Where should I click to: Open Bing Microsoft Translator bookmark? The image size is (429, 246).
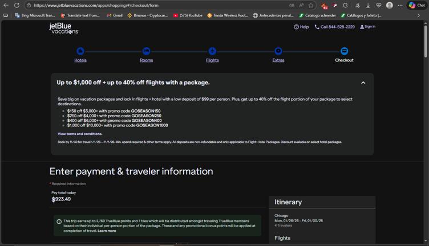[x=35, y=15]
